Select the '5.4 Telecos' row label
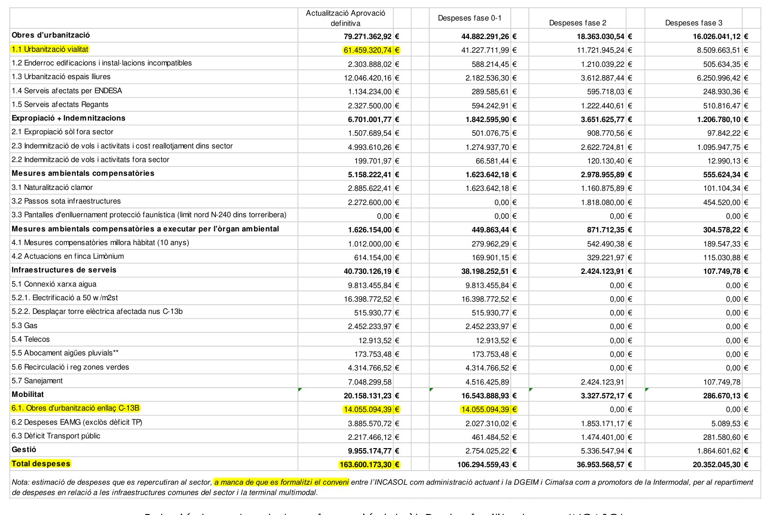773x515 pixels. [31, 339]
